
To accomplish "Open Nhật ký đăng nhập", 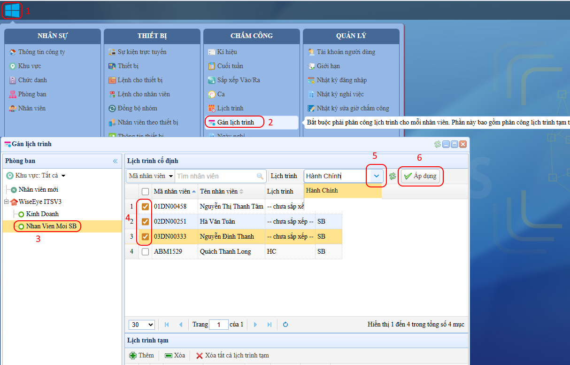I will [337, 80].
